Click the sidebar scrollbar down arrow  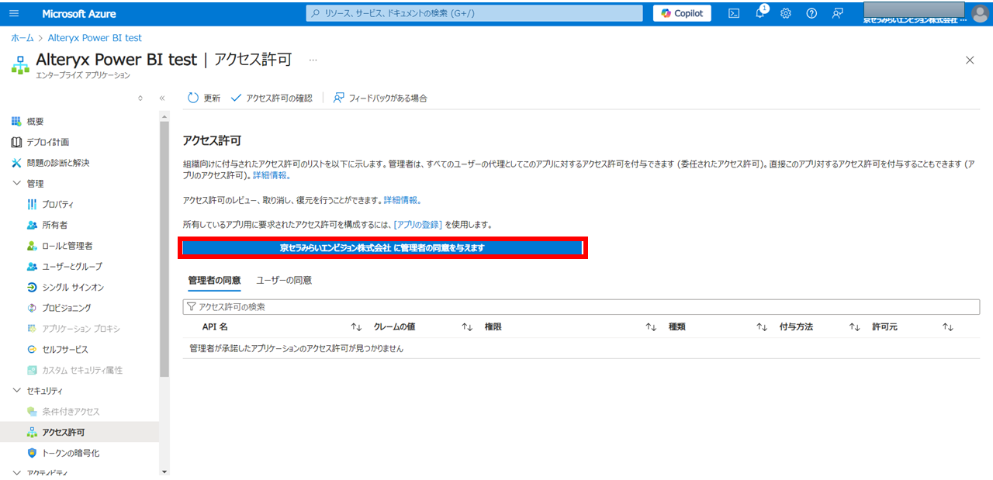(x=164, y=471)
